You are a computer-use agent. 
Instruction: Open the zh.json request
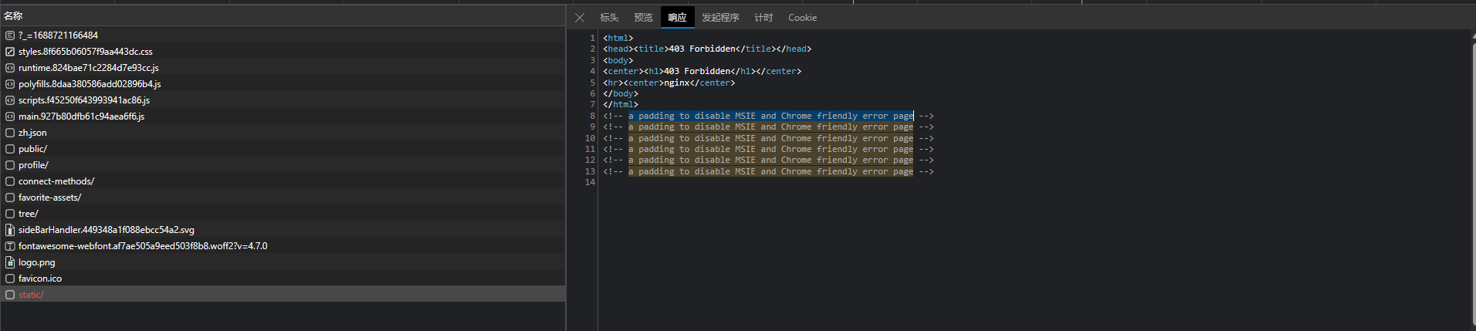coord(283,133)
